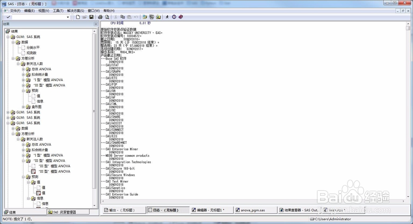This screenshot has height=224, width=413.
Task: Click the 信息 folder icon under 预测
Action: pos(33,198)
